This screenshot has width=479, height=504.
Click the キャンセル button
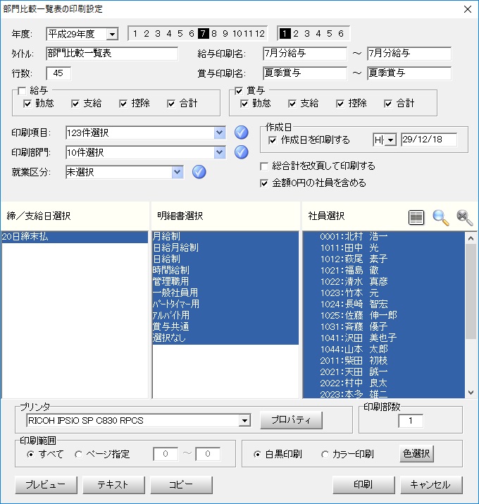click(x=431, y=485)
